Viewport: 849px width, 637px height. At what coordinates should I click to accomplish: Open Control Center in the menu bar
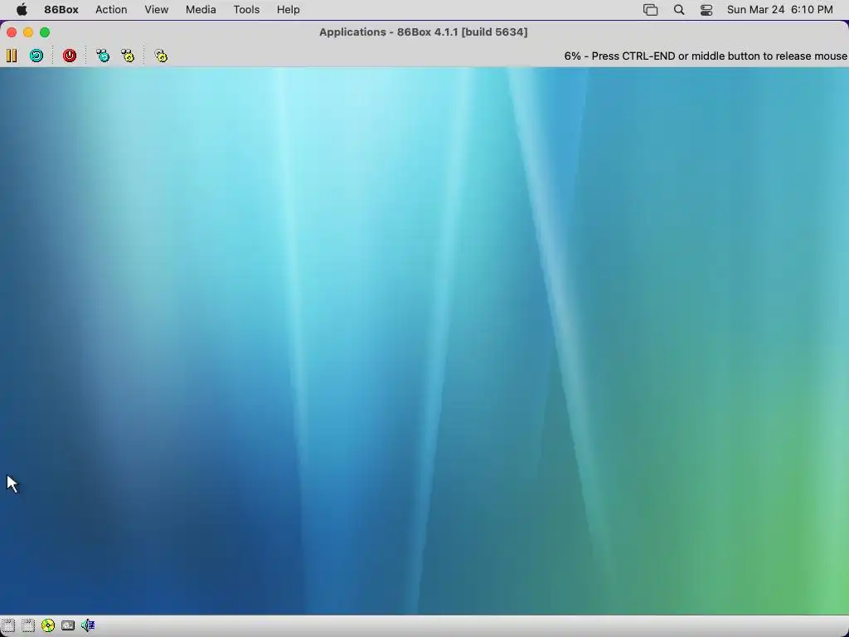[x=706, y=10]
